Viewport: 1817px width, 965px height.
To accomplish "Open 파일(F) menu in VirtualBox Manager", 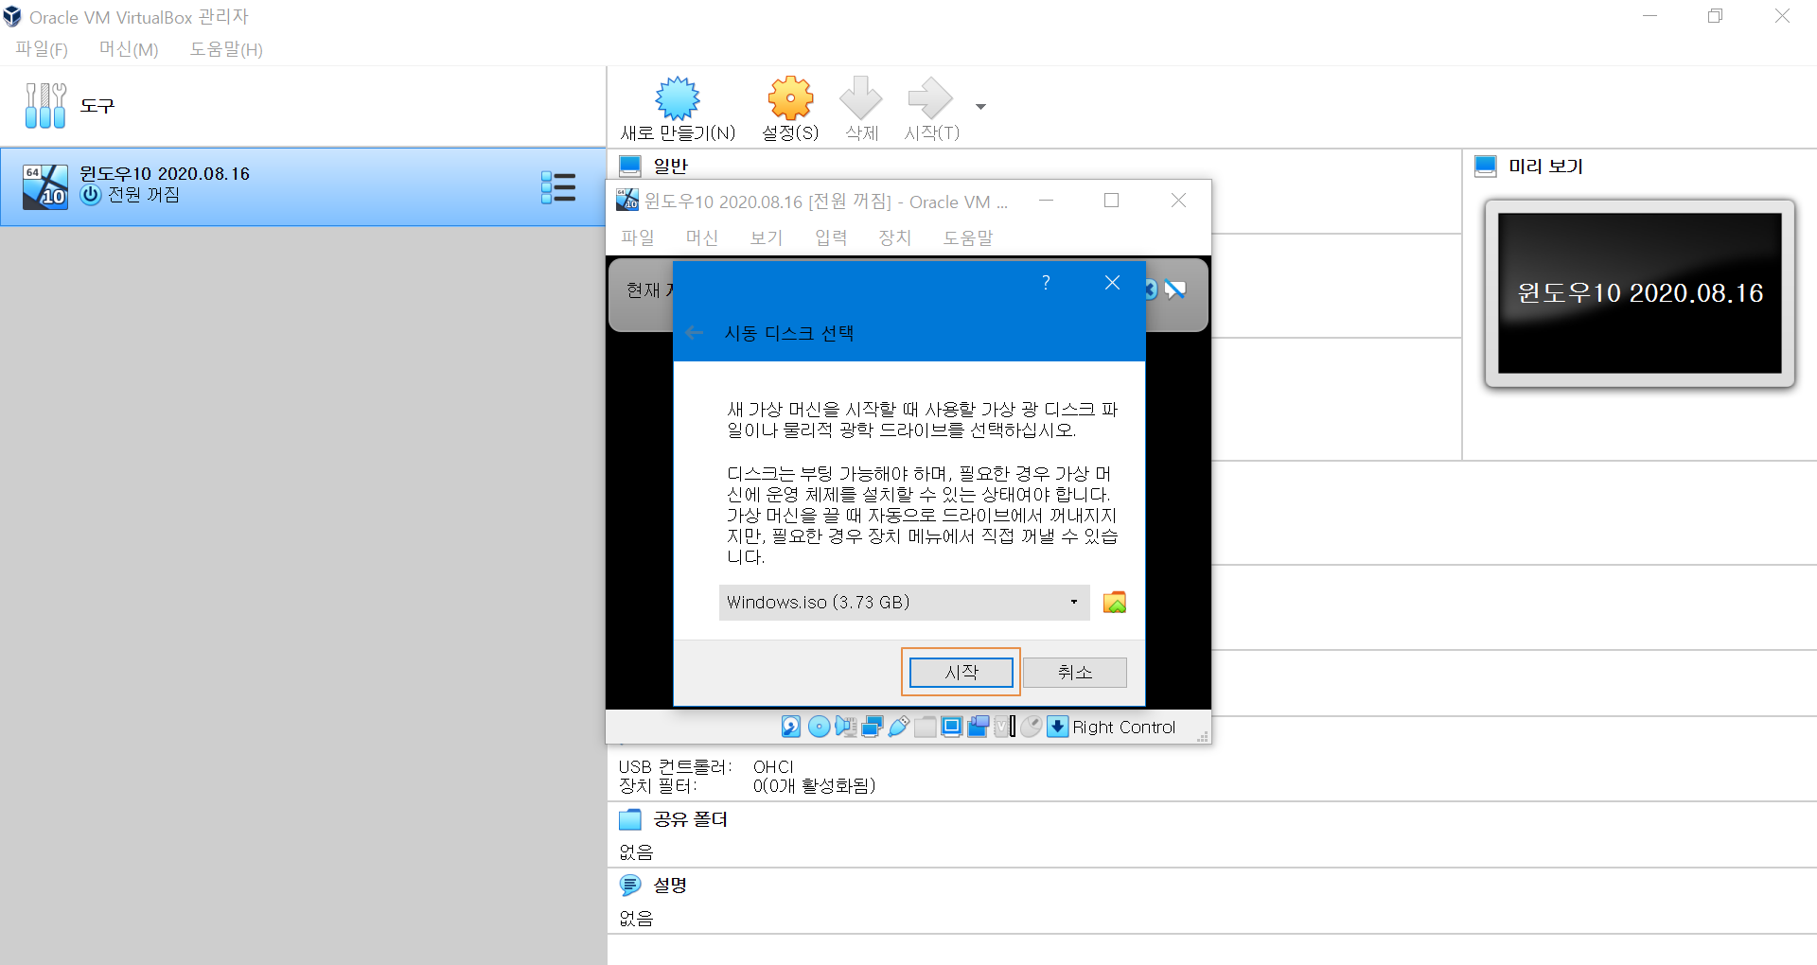I will tap(42, 49).
